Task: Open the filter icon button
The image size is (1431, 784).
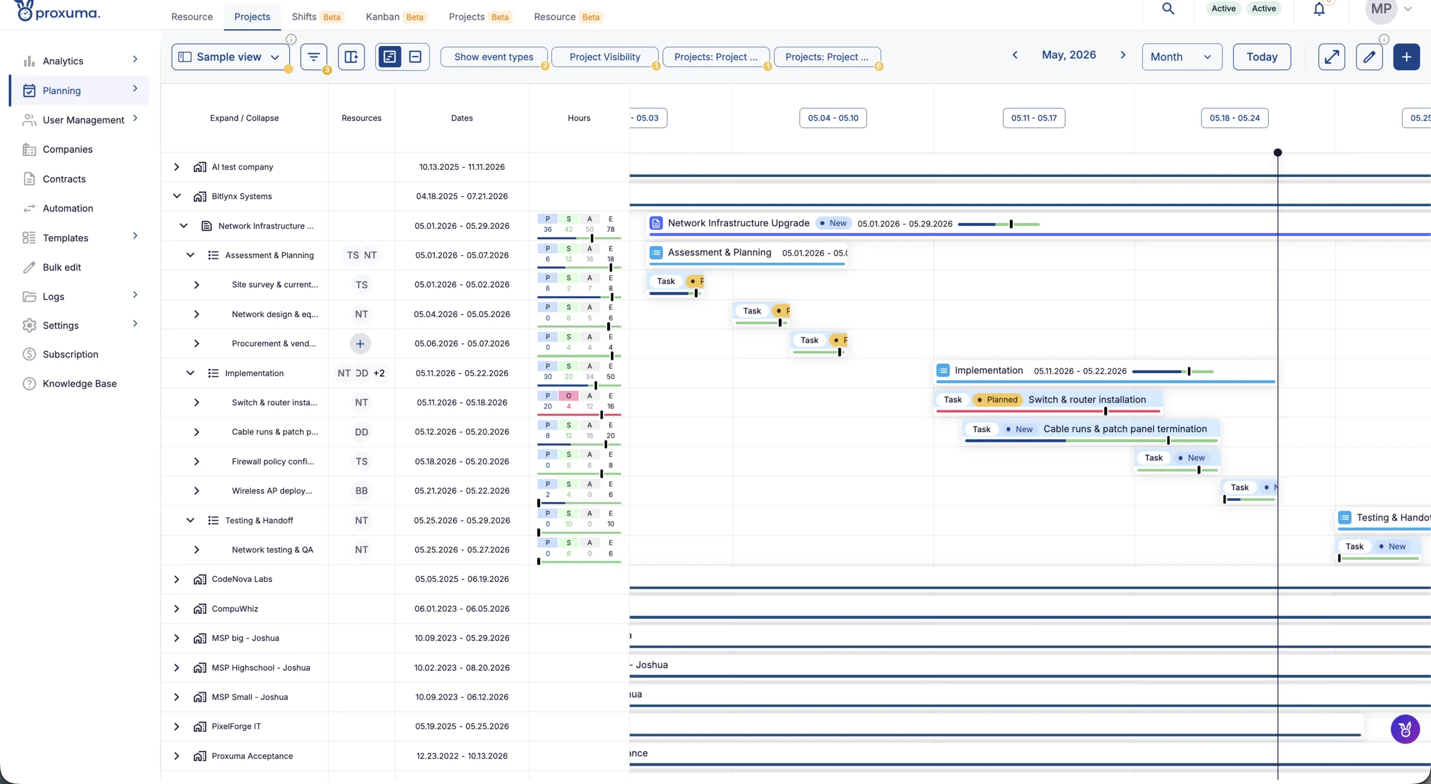Action: (x=314, y=57)
